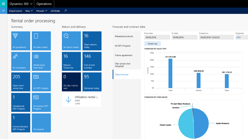Image resolution: width=248 pixels, height=139 pixels.
Task: Select the Frame agreement tab
Action: [127, 55]
